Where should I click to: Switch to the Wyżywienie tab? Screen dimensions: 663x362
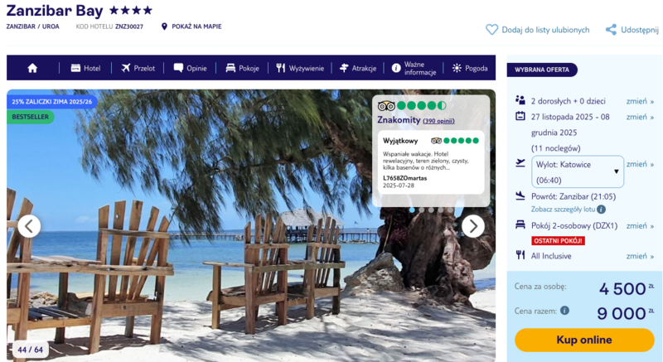300,68
